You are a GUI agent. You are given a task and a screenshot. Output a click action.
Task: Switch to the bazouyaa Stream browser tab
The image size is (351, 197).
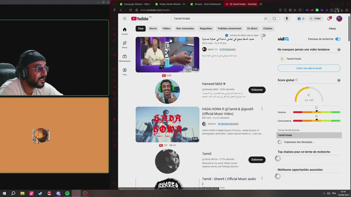(x=135, y=4)
